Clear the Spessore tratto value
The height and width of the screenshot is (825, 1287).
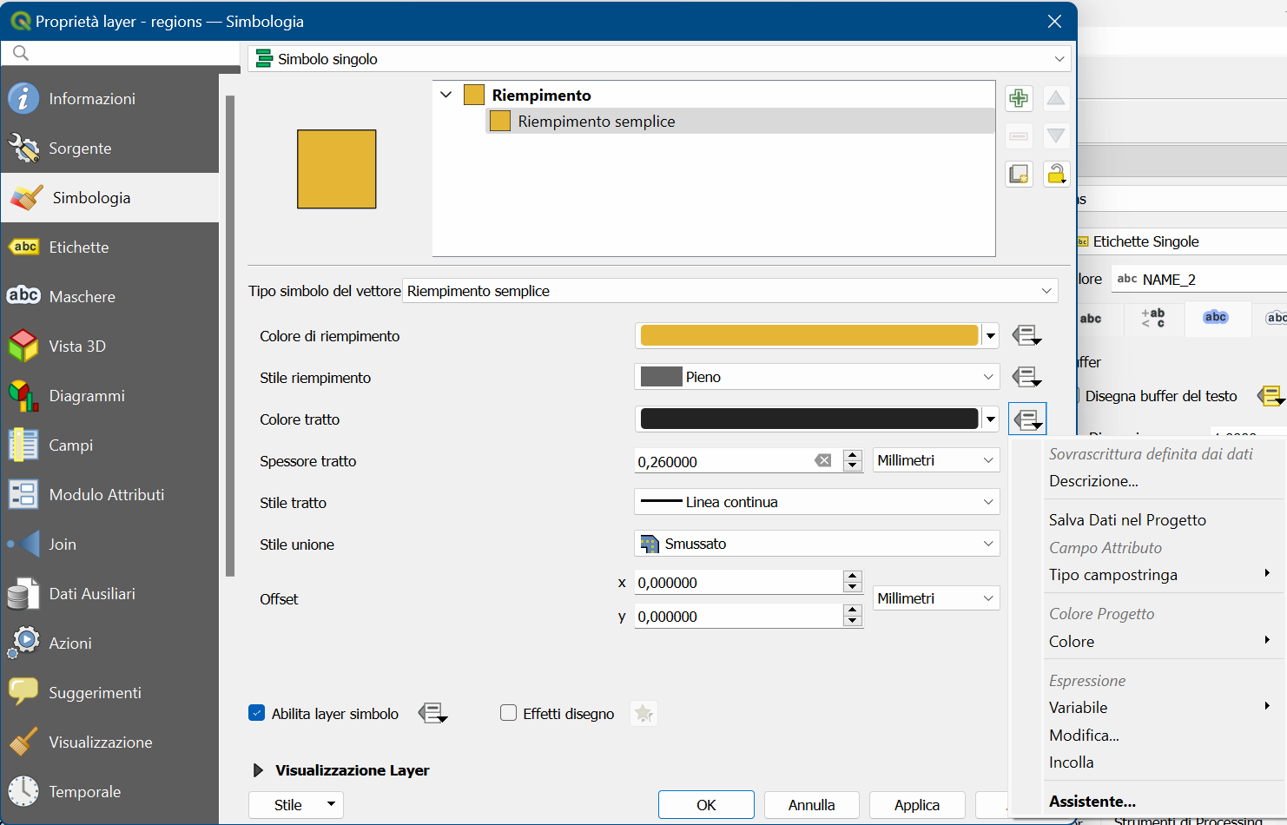(823, 461)
